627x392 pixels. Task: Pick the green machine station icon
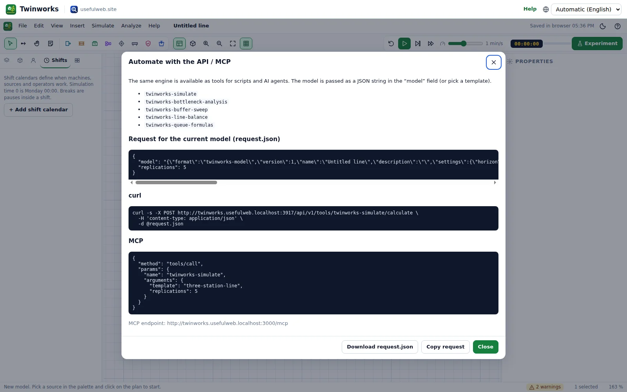point(95,44)
